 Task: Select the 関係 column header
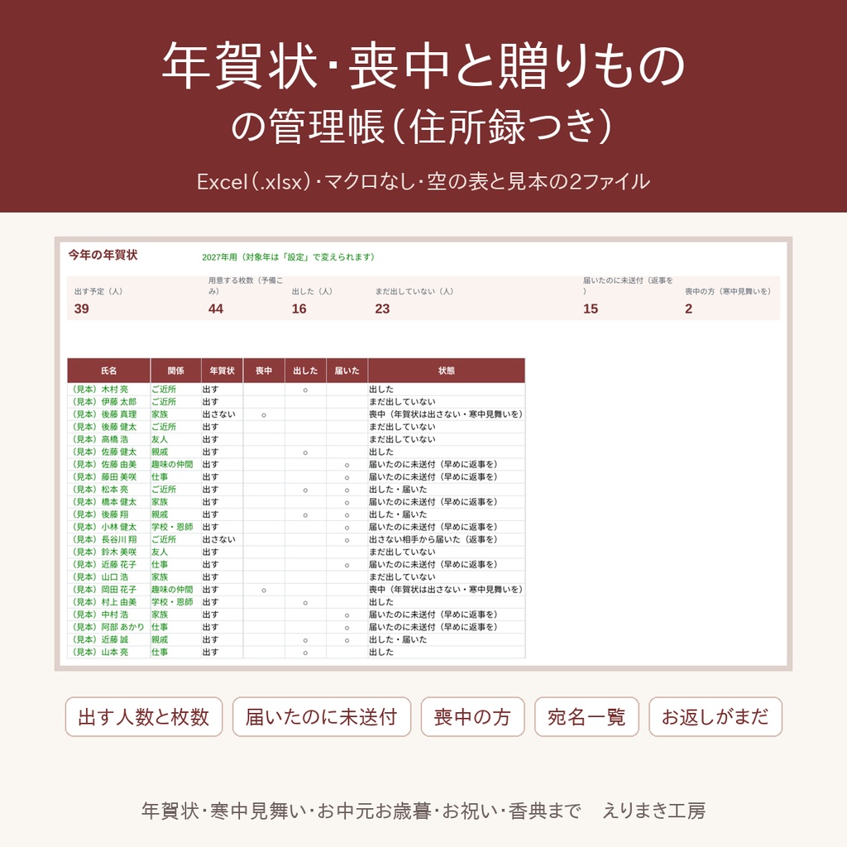[x=175, y=371]
